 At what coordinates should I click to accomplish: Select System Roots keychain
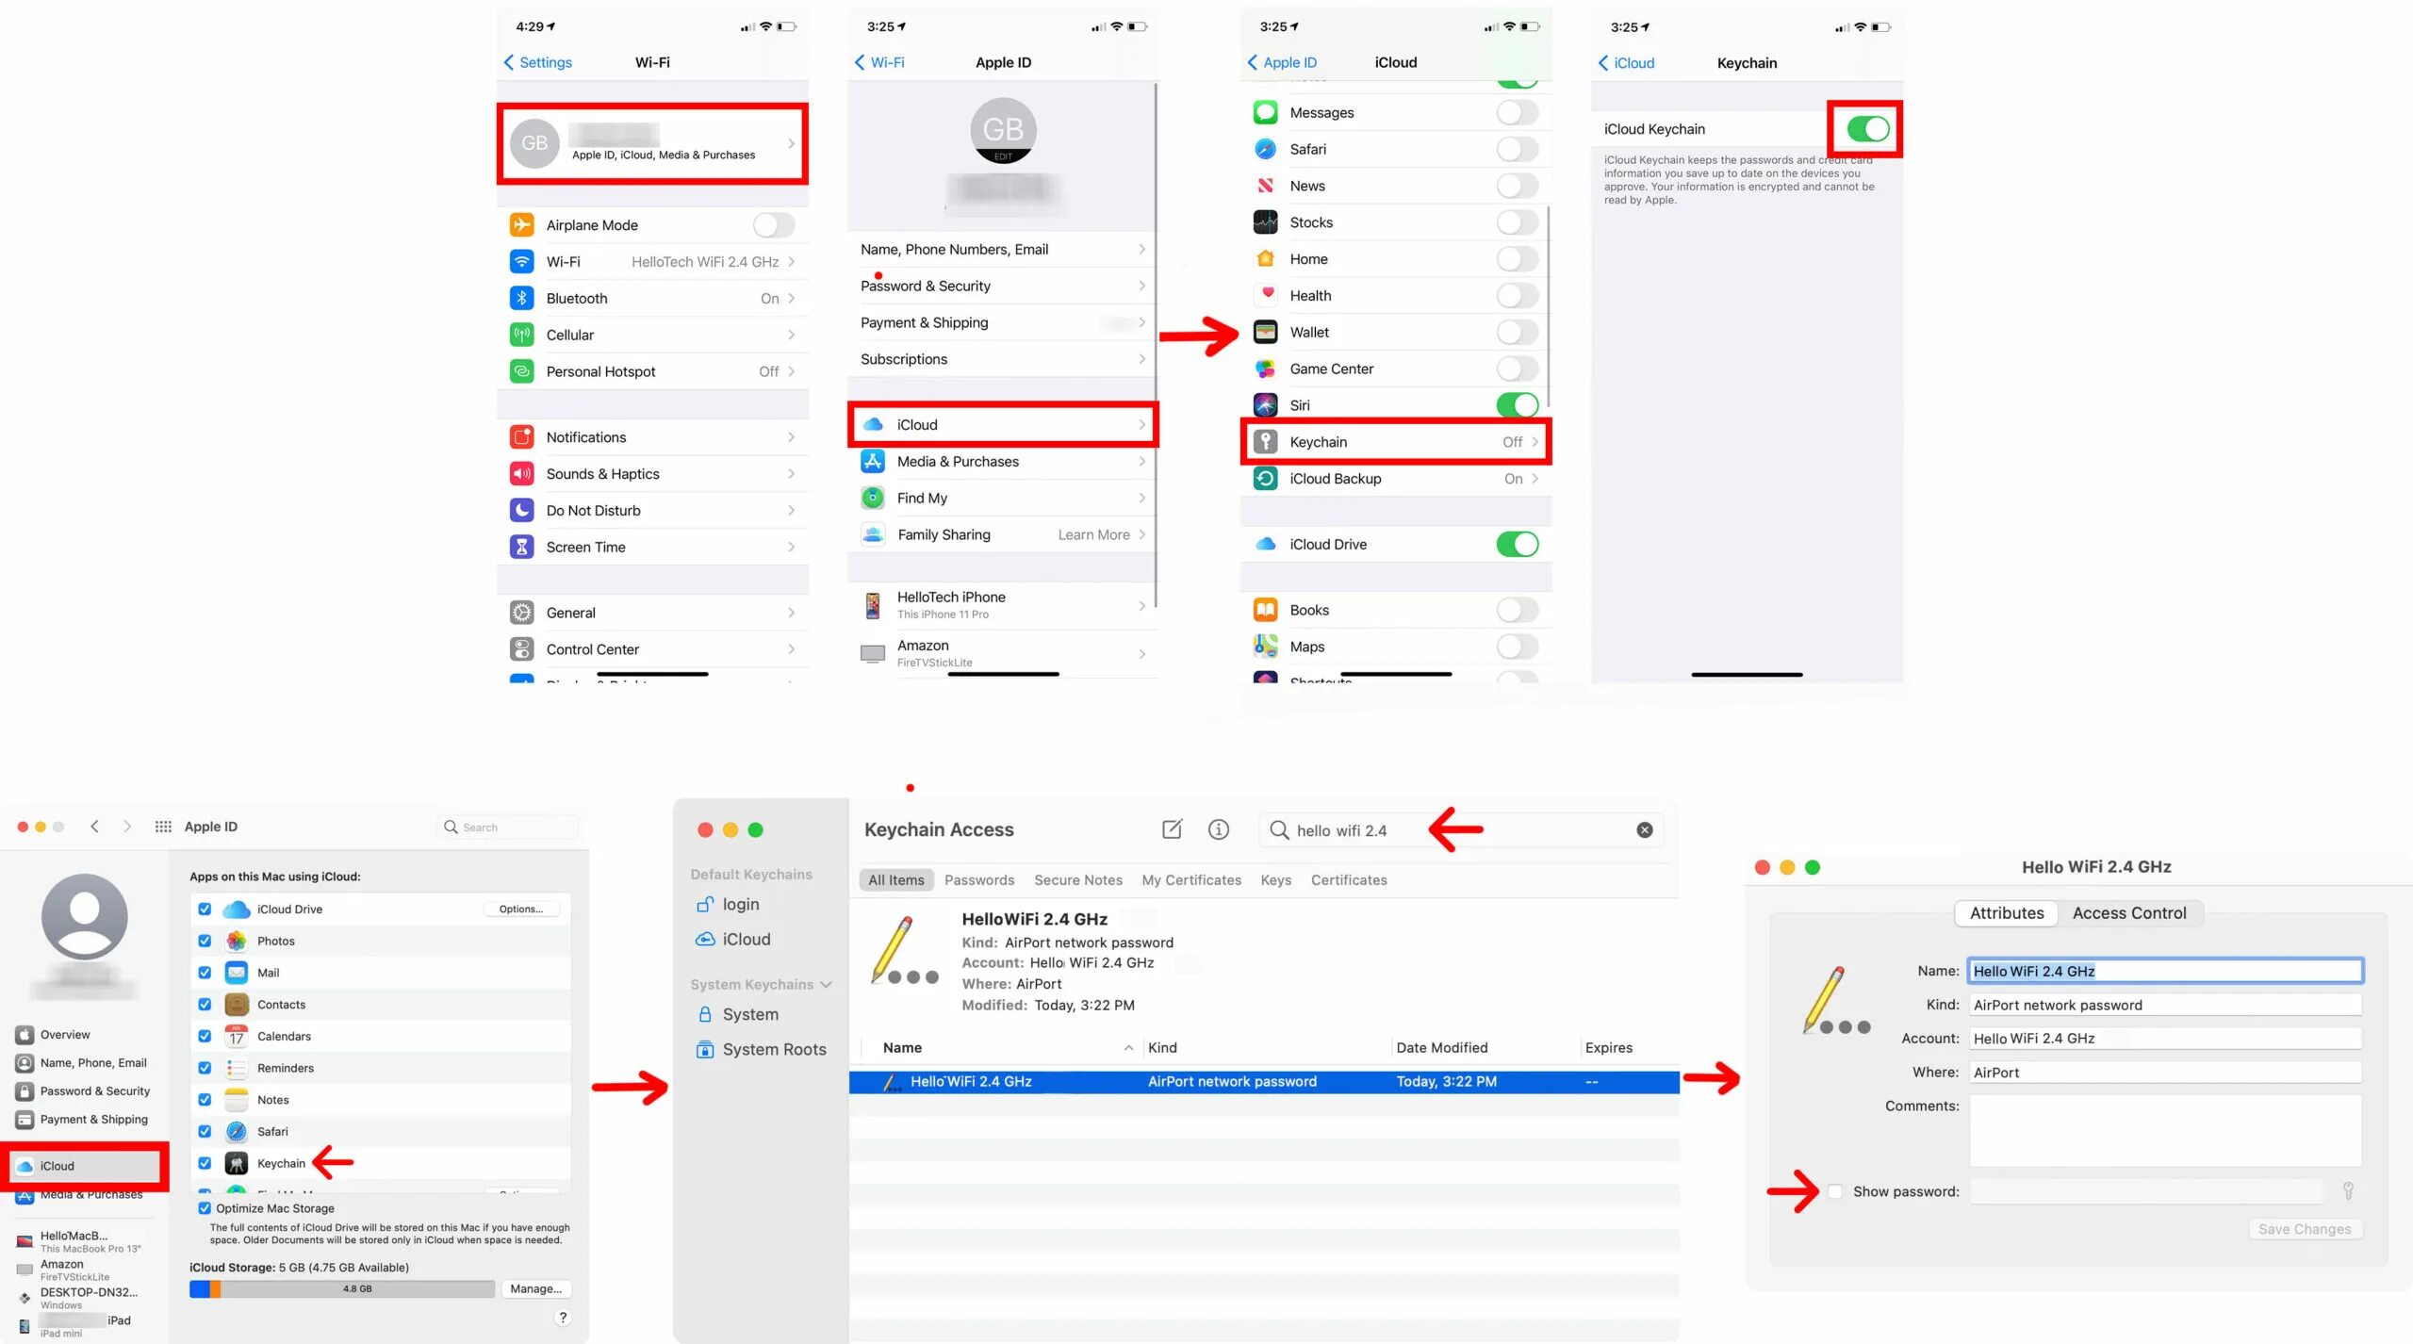coord(773,1050)
